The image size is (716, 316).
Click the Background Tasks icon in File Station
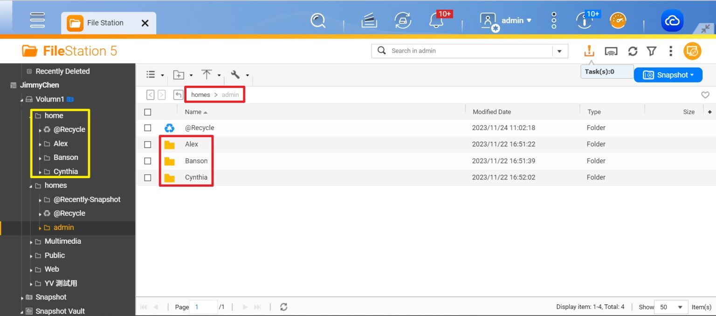tap(589, 51)
